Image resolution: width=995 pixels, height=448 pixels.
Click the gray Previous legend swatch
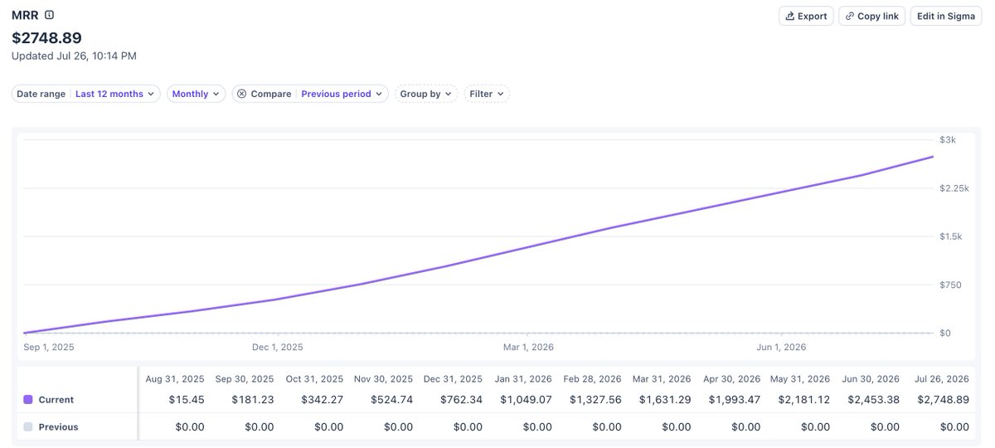click(x=28, y=427)
